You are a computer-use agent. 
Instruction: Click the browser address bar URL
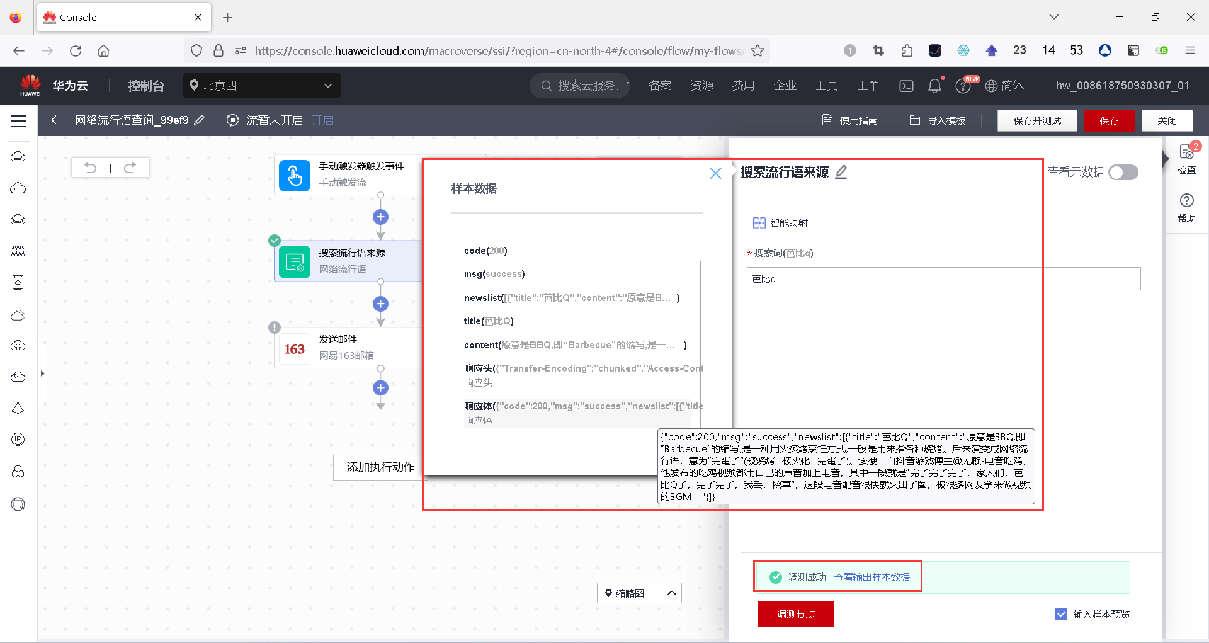[498, 51]
